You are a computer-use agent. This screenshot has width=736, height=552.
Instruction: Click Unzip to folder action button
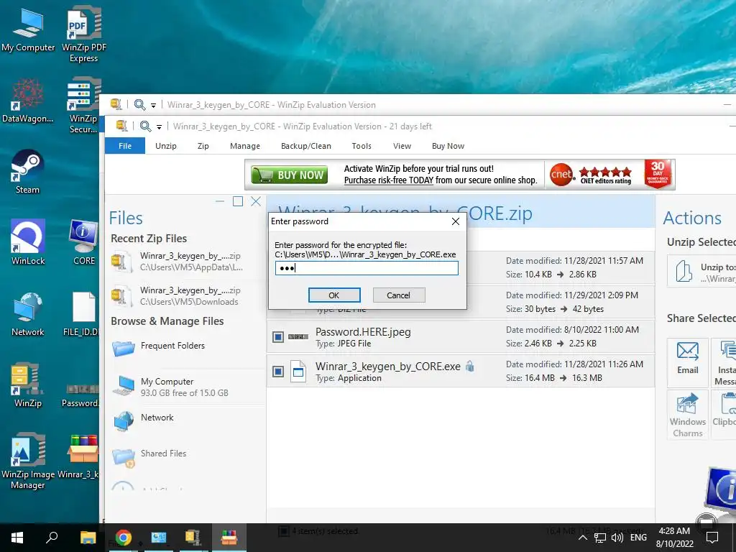click(701, 271)
